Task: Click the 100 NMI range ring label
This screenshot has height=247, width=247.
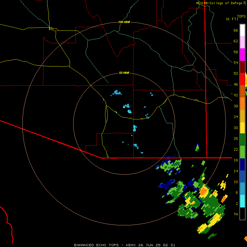Action: [x=124, y=22]
